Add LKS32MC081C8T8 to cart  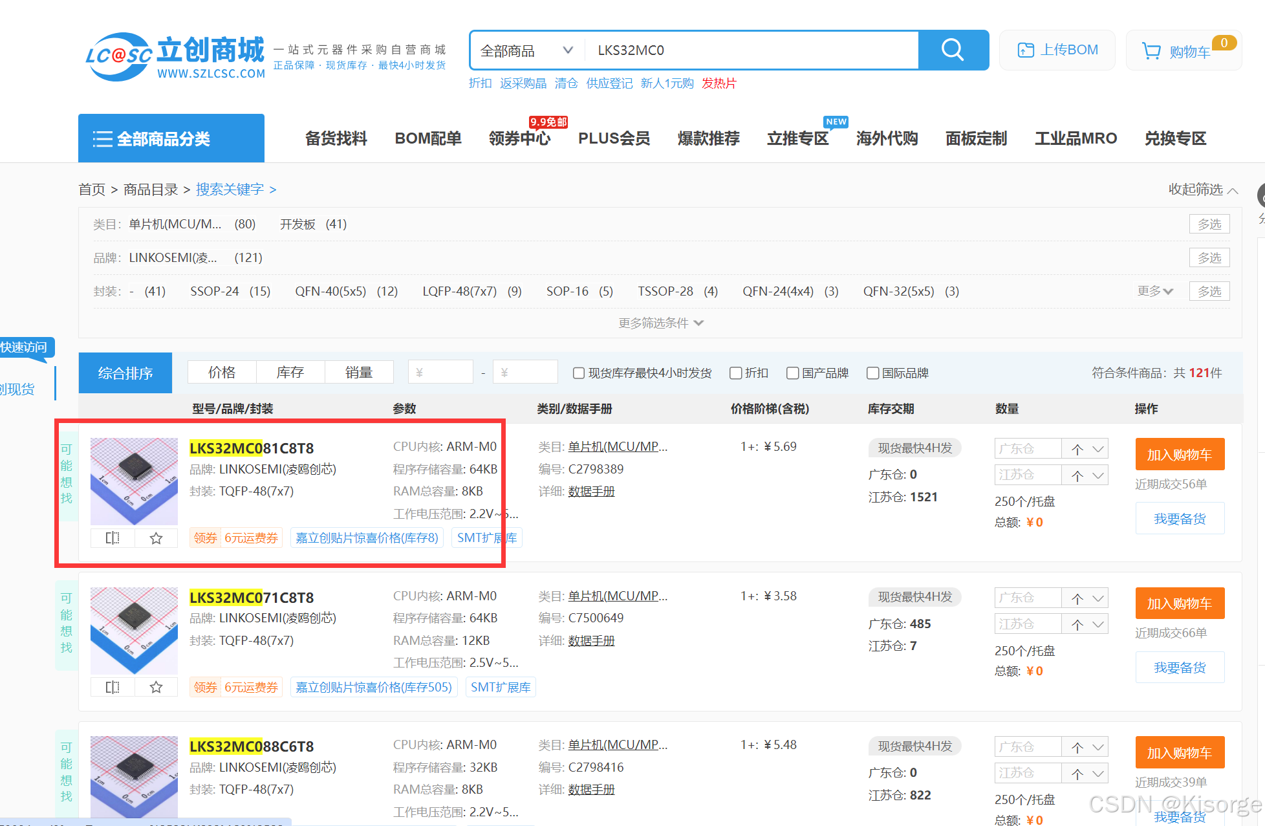point(1180,455)
